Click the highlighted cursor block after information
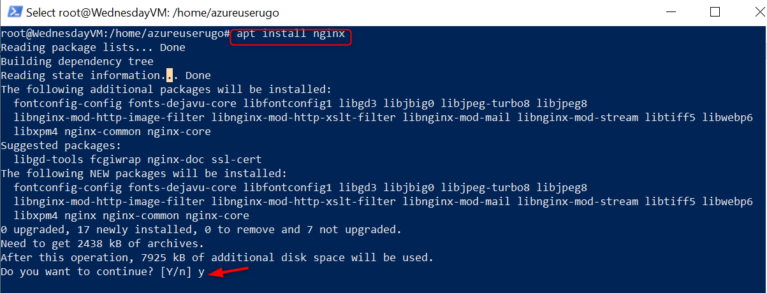Image resolution: width=767 pixels, height=293 pixels. 170,76
